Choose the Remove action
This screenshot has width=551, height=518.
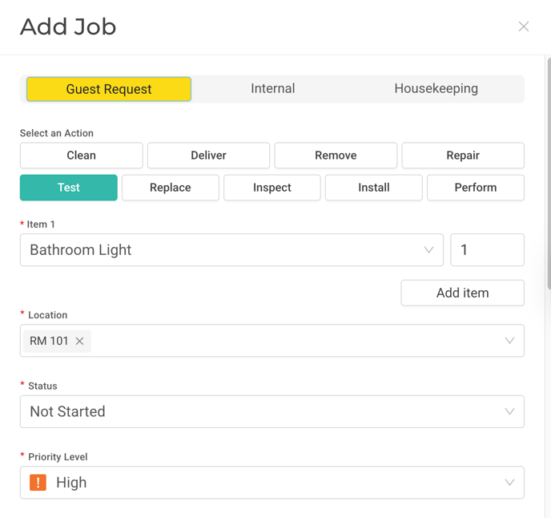tap(336, 156)
